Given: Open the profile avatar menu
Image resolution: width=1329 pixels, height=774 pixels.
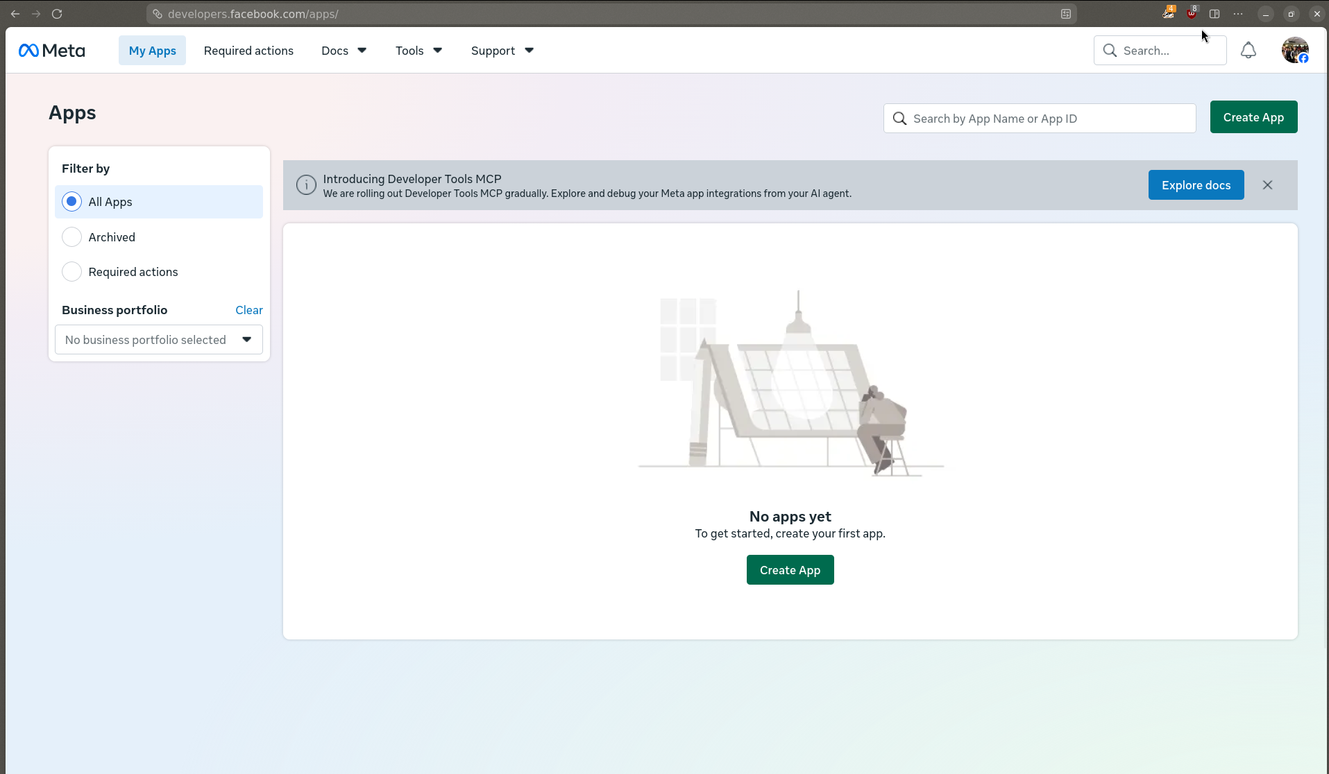Looking at the screenshot, I should click(1295, 51).
